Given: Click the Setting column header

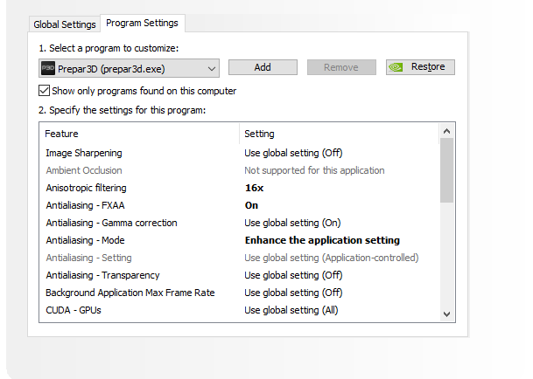Looking at the screenshot, I should (259, 134).
